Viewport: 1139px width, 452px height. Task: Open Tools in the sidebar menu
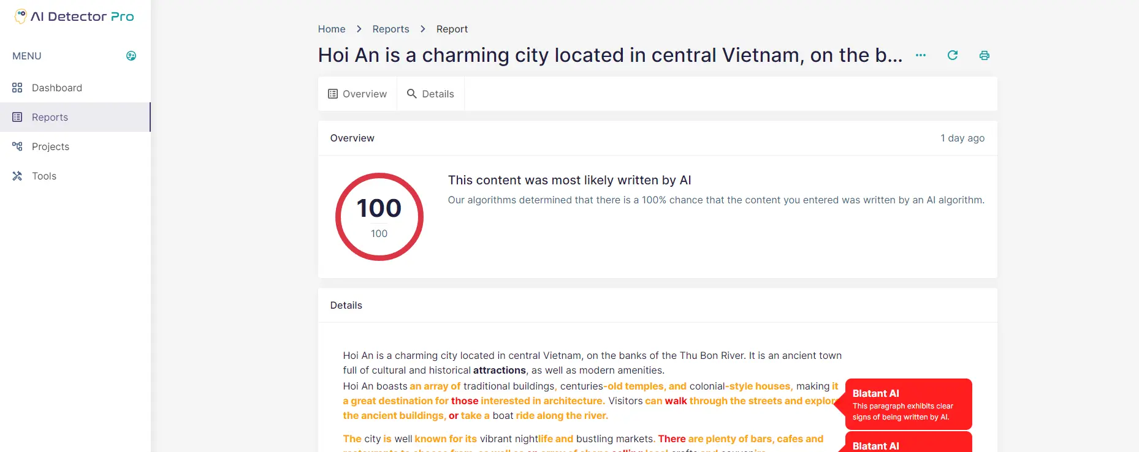(44, 176)
